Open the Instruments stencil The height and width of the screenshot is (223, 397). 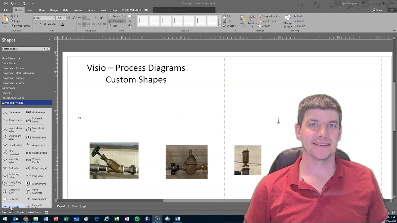pos(8,88)
